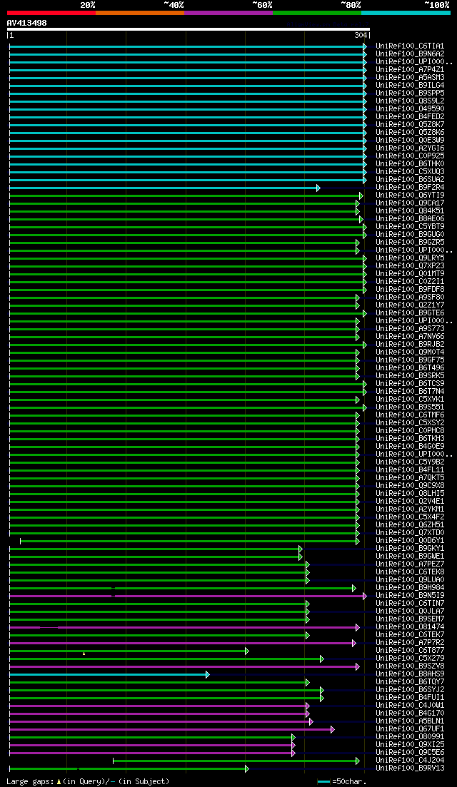Click the green alignment bar for Q0D6Y1
The width and height of the screenshot is (457, 787).
tap(190, 541)
